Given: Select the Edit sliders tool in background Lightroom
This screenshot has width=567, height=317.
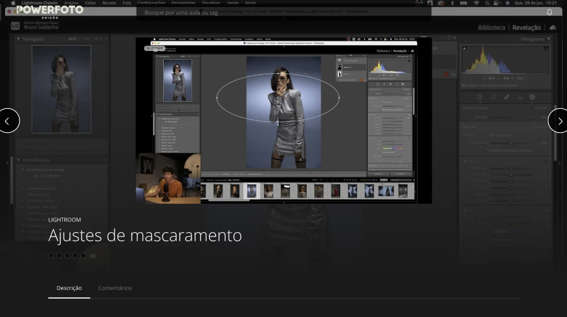Looking at the screenshot, I should click(x=480, y=97).
